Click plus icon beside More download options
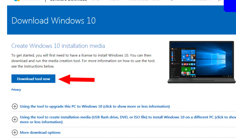The width and height of the screenshot is (236, 139). [14, 132]
